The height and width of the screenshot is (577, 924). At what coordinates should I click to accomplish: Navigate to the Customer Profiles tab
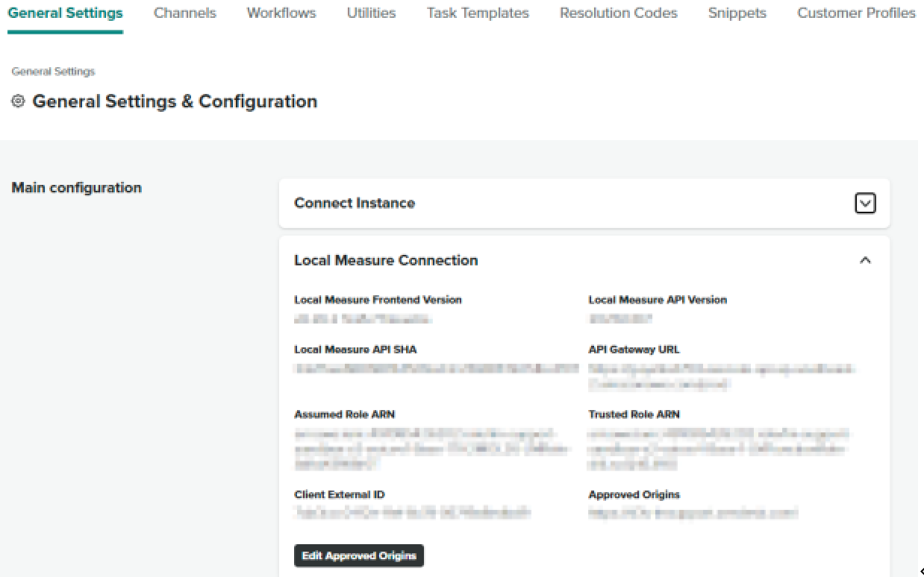pyautogui.click(x=856, y=13)
